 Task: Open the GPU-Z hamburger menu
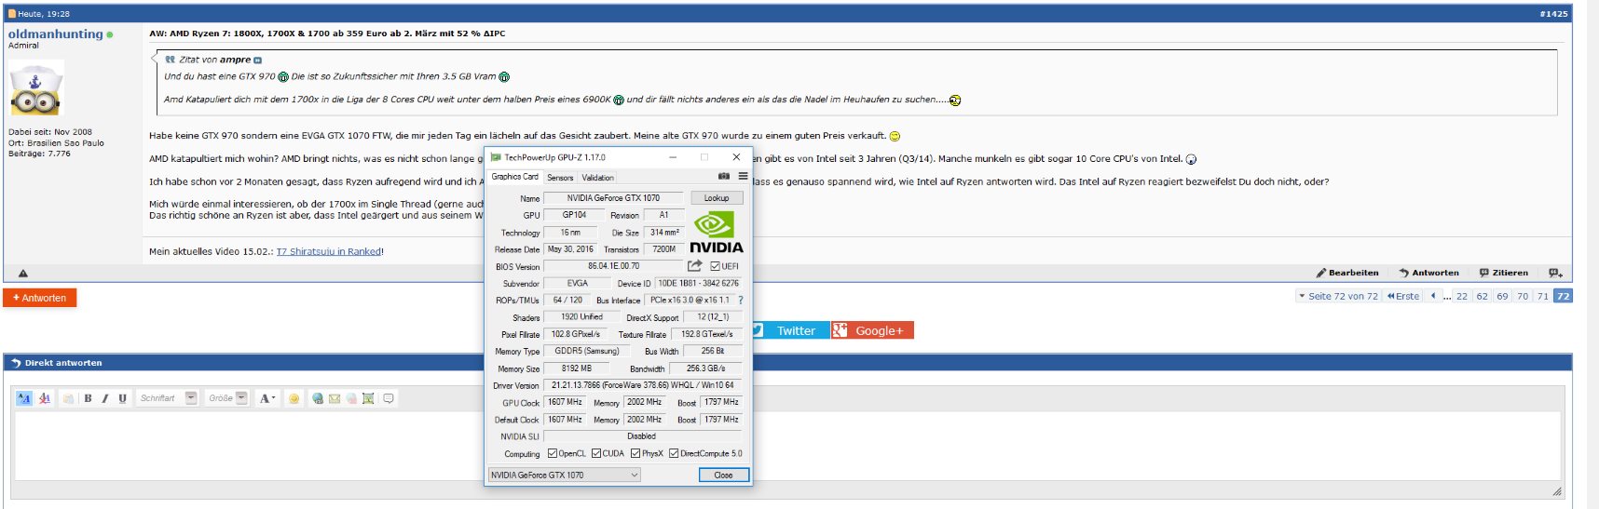(743, 176)
